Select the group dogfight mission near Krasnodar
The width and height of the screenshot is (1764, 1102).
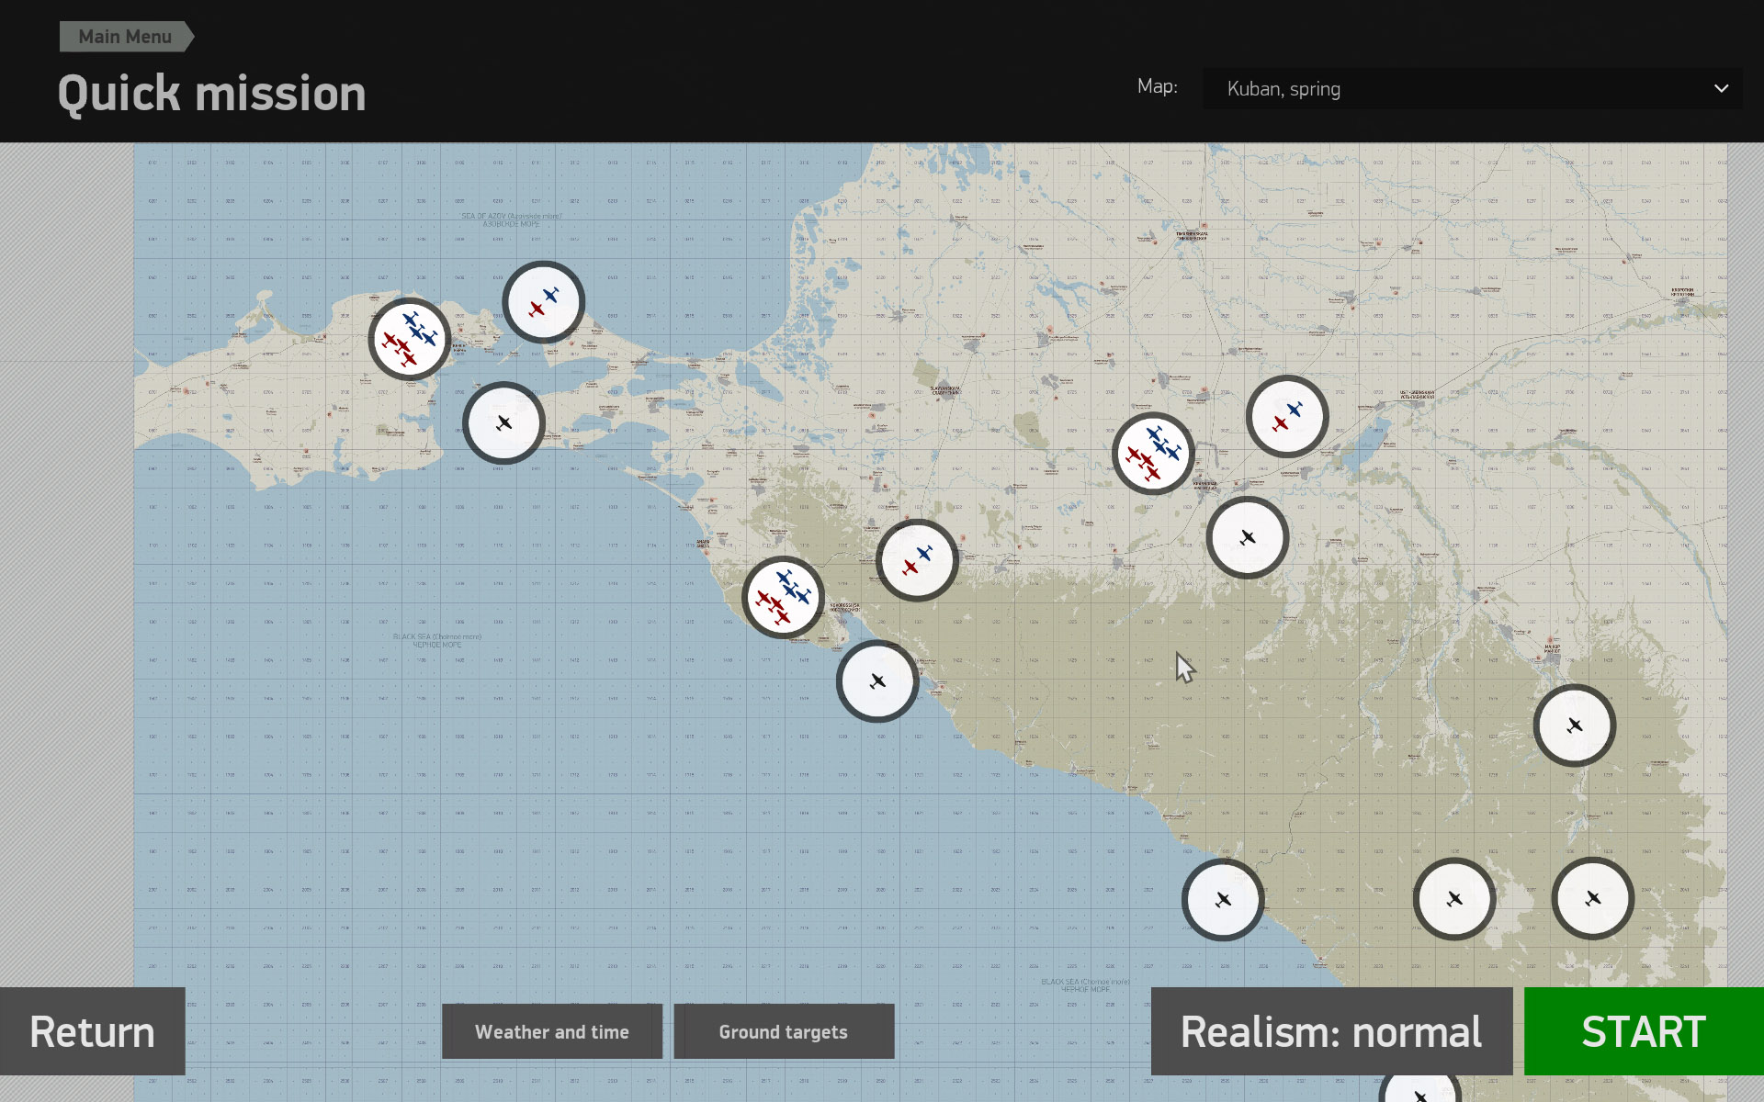point(1152,452)
